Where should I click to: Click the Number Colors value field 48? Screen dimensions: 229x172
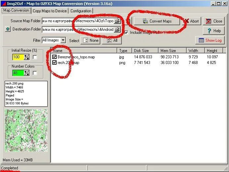coord(18,73)
